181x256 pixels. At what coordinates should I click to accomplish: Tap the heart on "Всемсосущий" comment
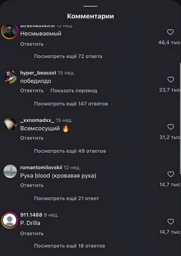click(x=171, y=127)
